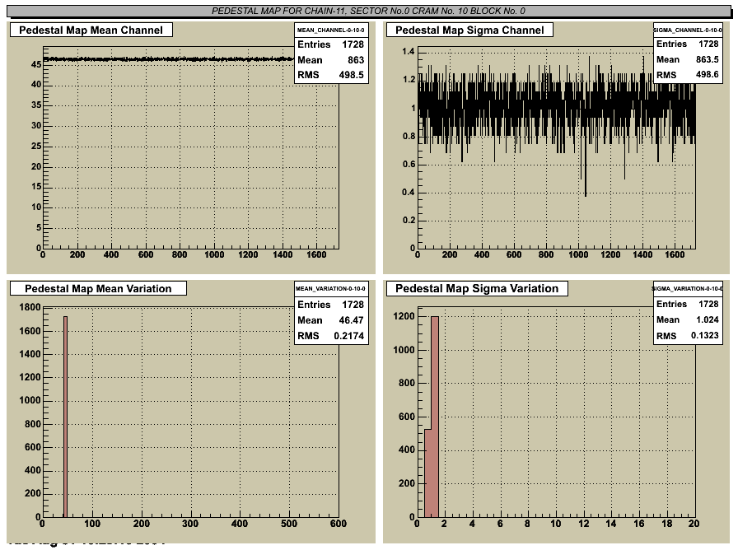Screen dimensions: 738x550
Task: Click RMS 498.6 in Sigma Channel stats
Action: tap(688, 75)
